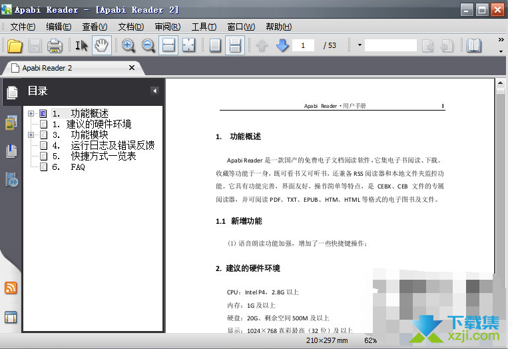
Task: Click the 62% zoom level in status bar
Action: [370, 340]
